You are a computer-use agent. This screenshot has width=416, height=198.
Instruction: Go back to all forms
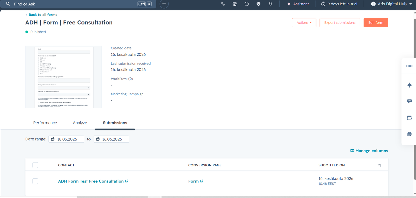[x=41, y=15]
